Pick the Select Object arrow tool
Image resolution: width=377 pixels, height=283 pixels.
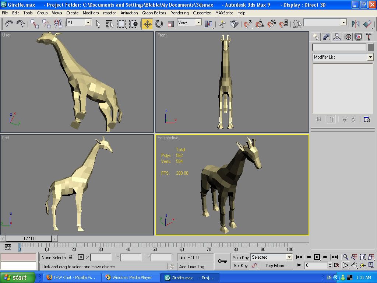click(x=98, y=24)
